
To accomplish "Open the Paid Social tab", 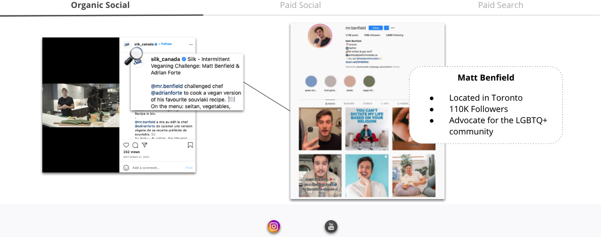I will (x=300, y=6).
